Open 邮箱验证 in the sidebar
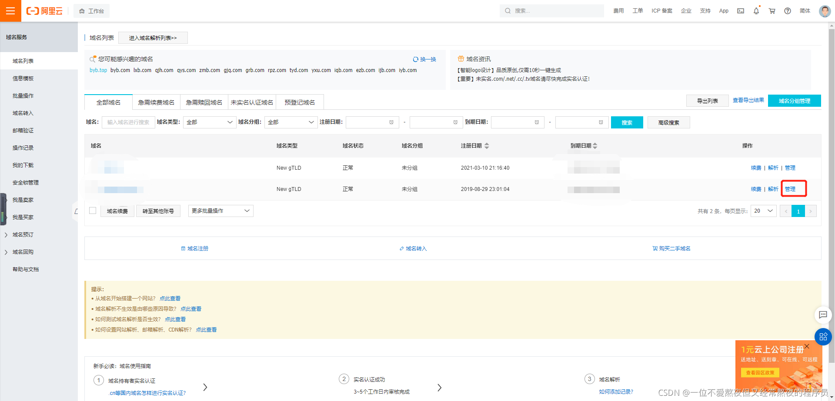The width and height of the screenshot is (835, 401). click(x=23, y=131)
